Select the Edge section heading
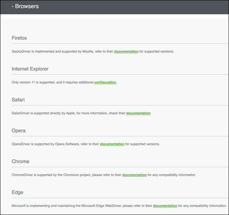229x215 pixels. (x=18, y=193)
